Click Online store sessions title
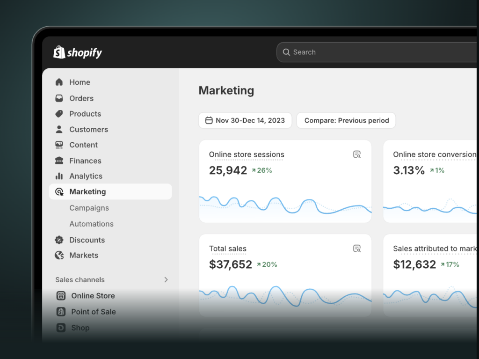479x359 pixels. tap(247, 154)
